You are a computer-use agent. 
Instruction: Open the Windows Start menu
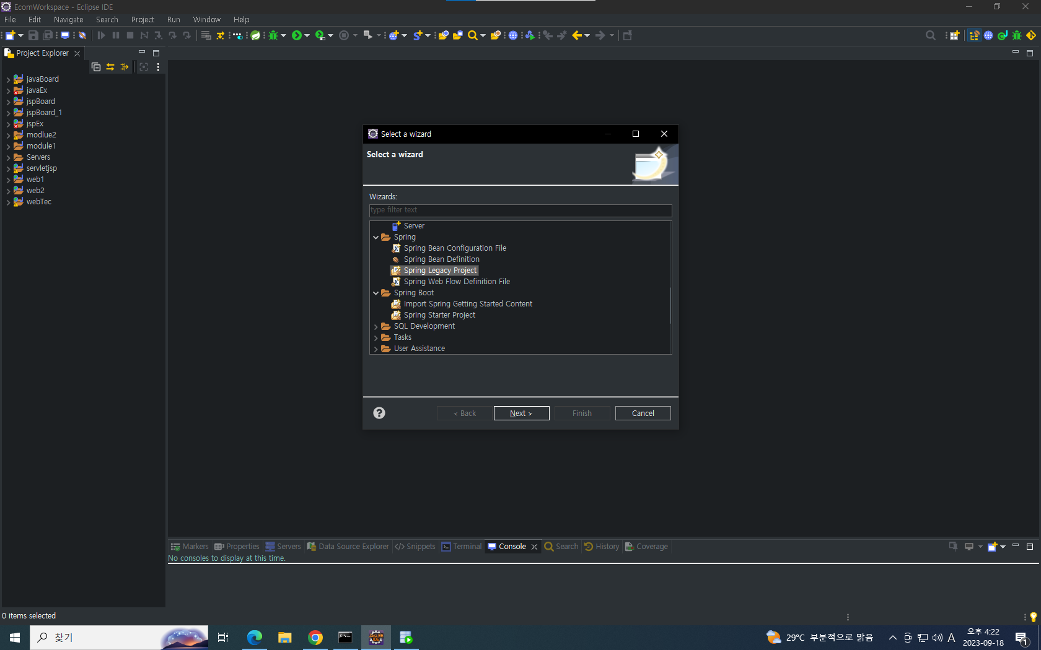(15, 638)
